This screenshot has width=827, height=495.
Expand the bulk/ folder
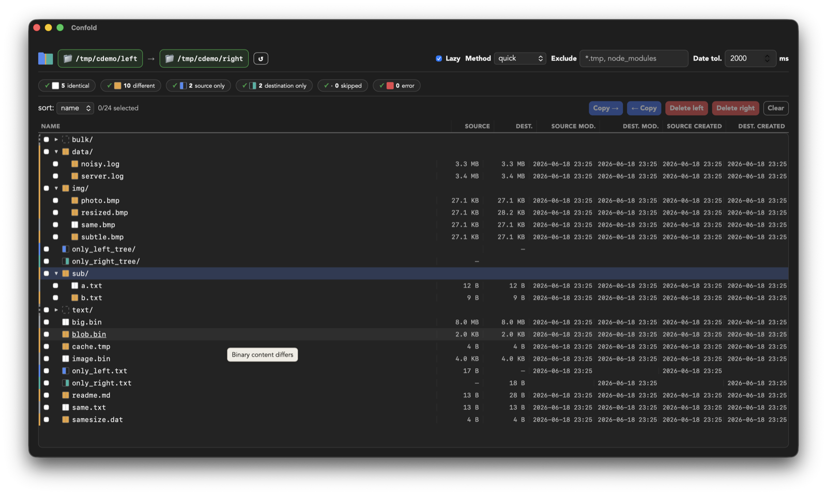[56, 140]
